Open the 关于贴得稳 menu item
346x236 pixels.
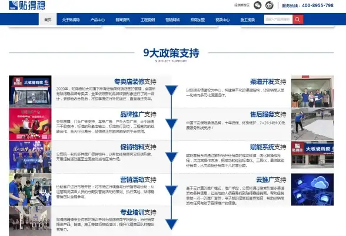pyautogui.click(x=71, y=20)
